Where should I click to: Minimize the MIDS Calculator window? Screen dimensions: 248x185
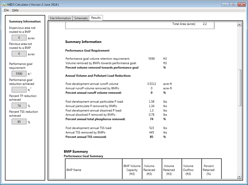point(225,5)
